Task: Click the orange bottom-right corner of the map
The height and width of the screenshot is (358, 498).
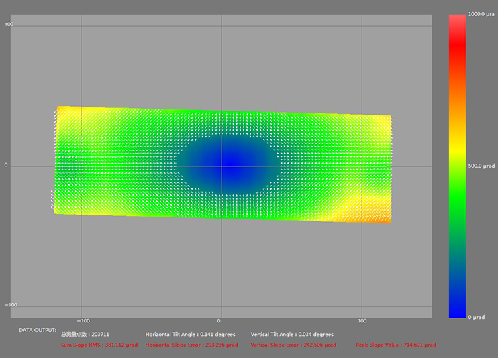Action: tap(383, 218)
